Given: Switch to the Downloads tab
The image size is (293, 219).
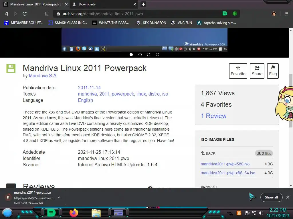Looking at the screenshot, I should click(x=104, y=4).
